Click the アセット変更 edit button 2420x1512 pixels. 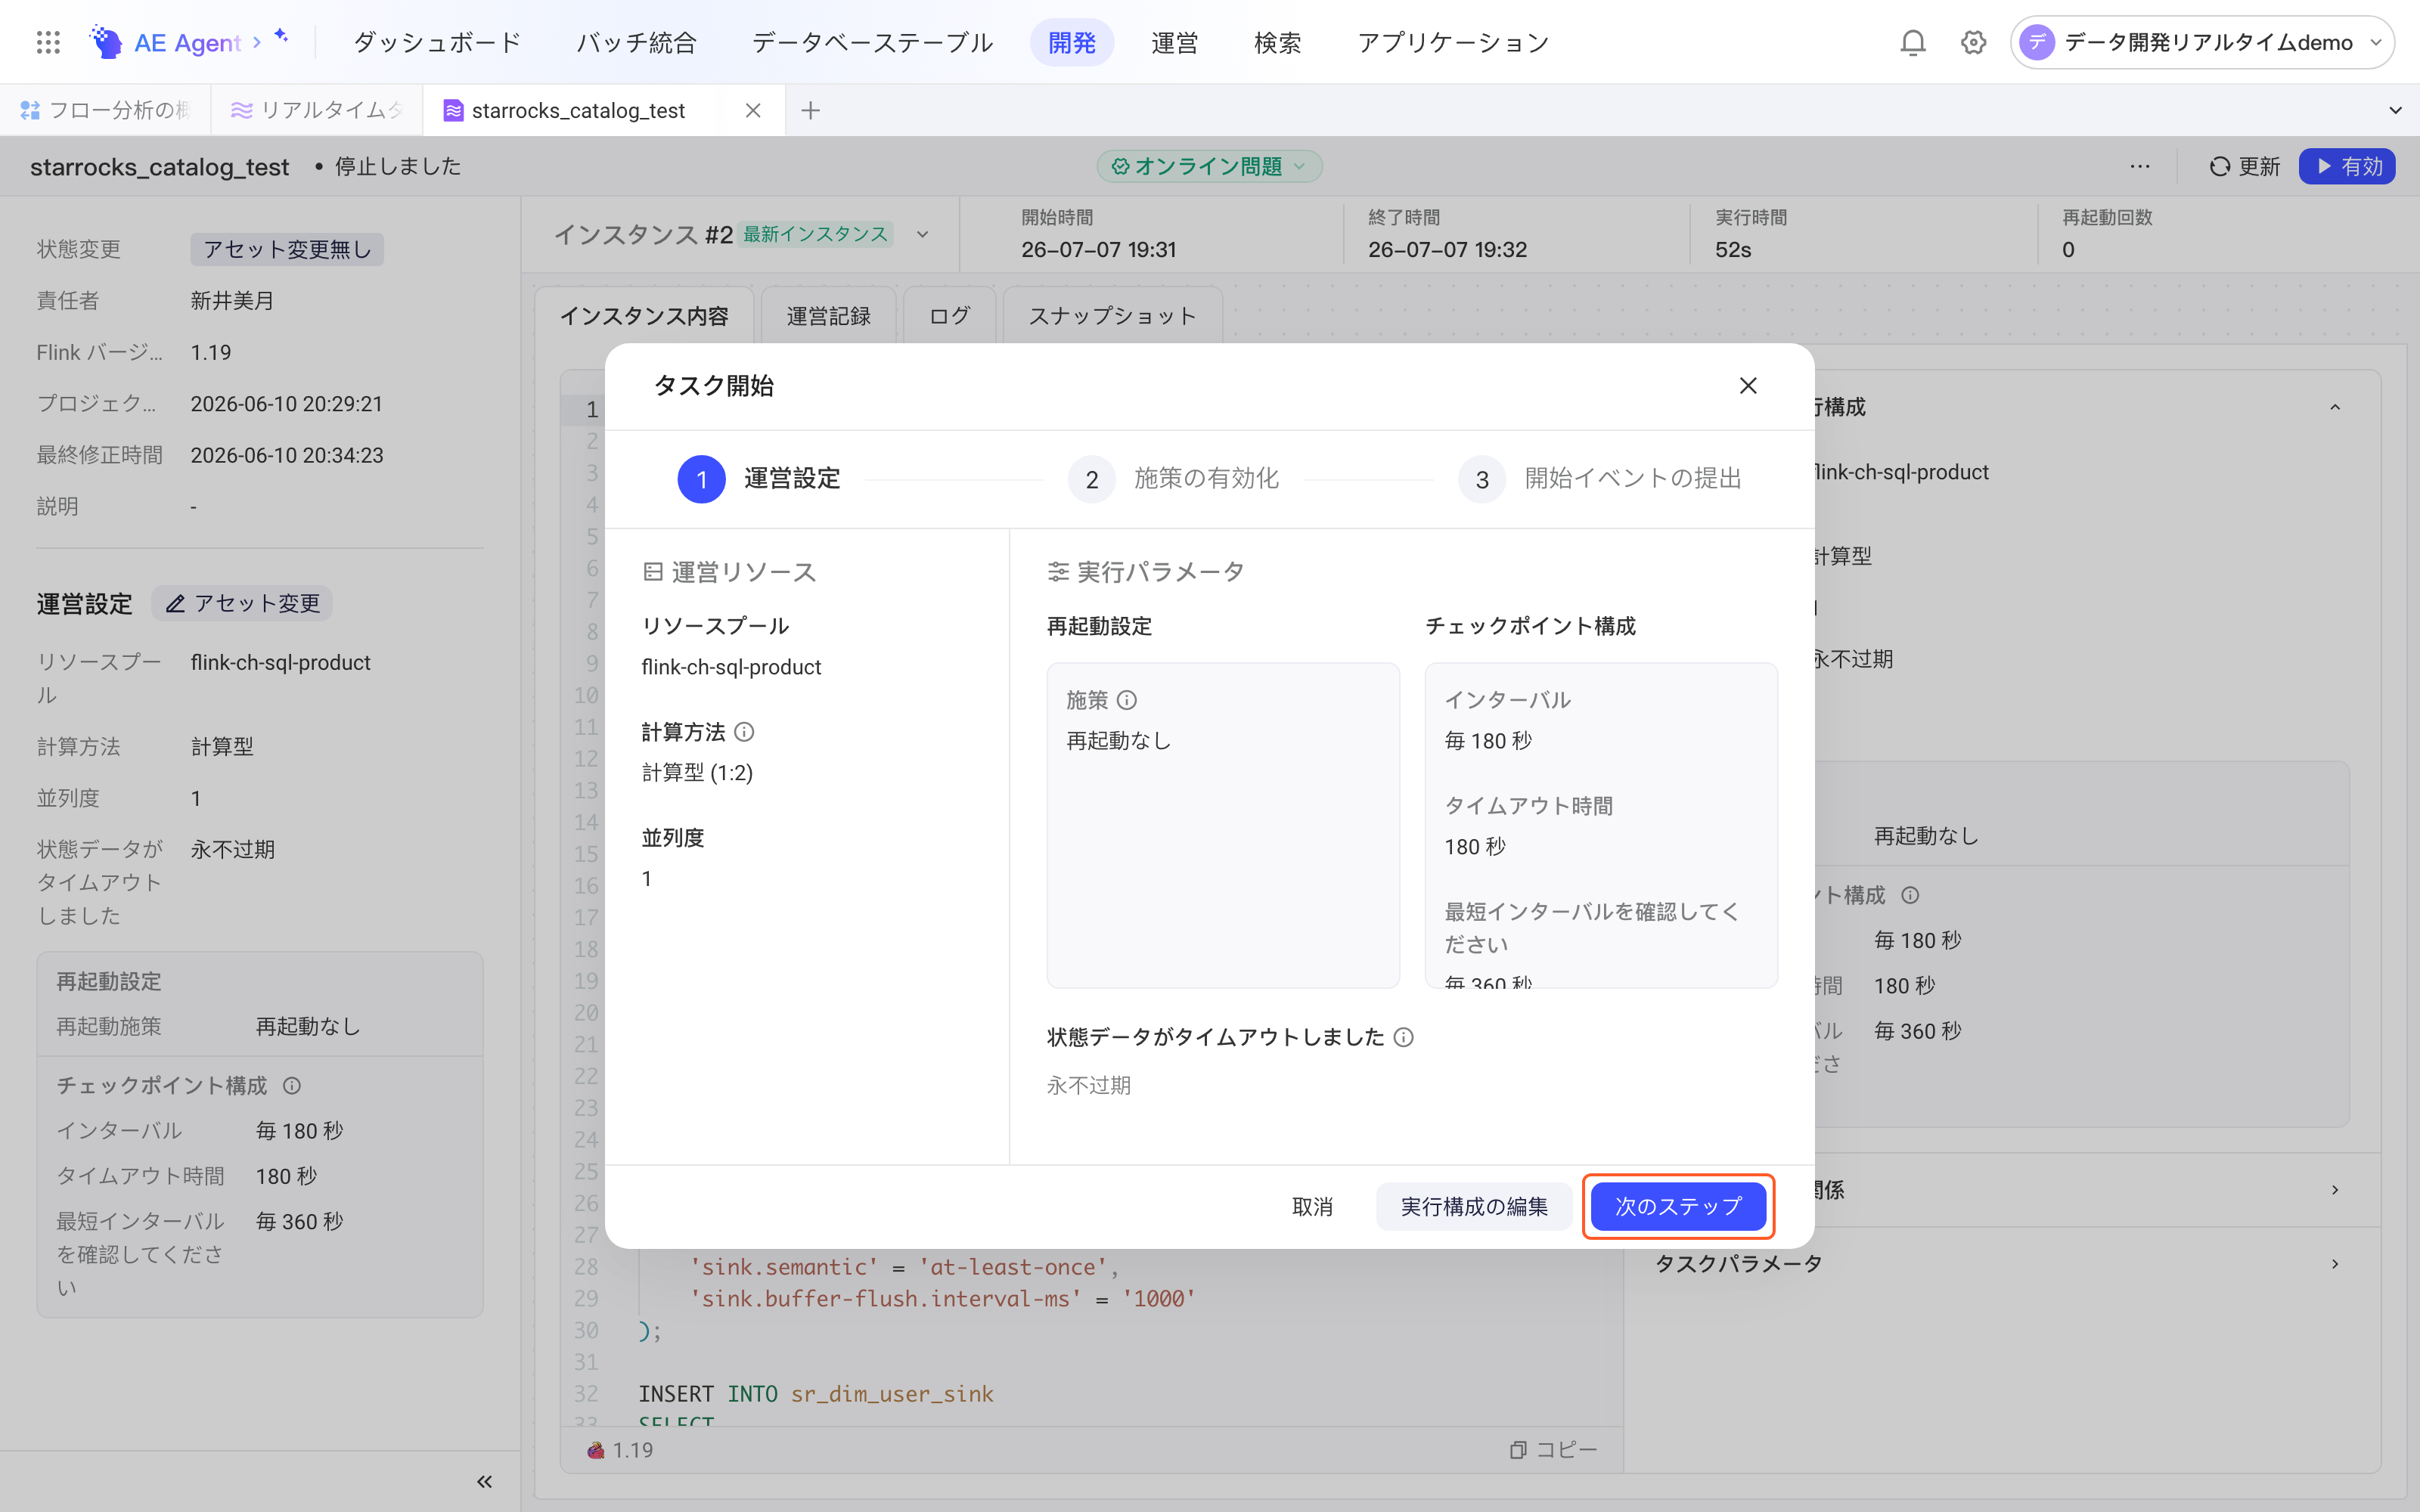[x=242, y=603]
